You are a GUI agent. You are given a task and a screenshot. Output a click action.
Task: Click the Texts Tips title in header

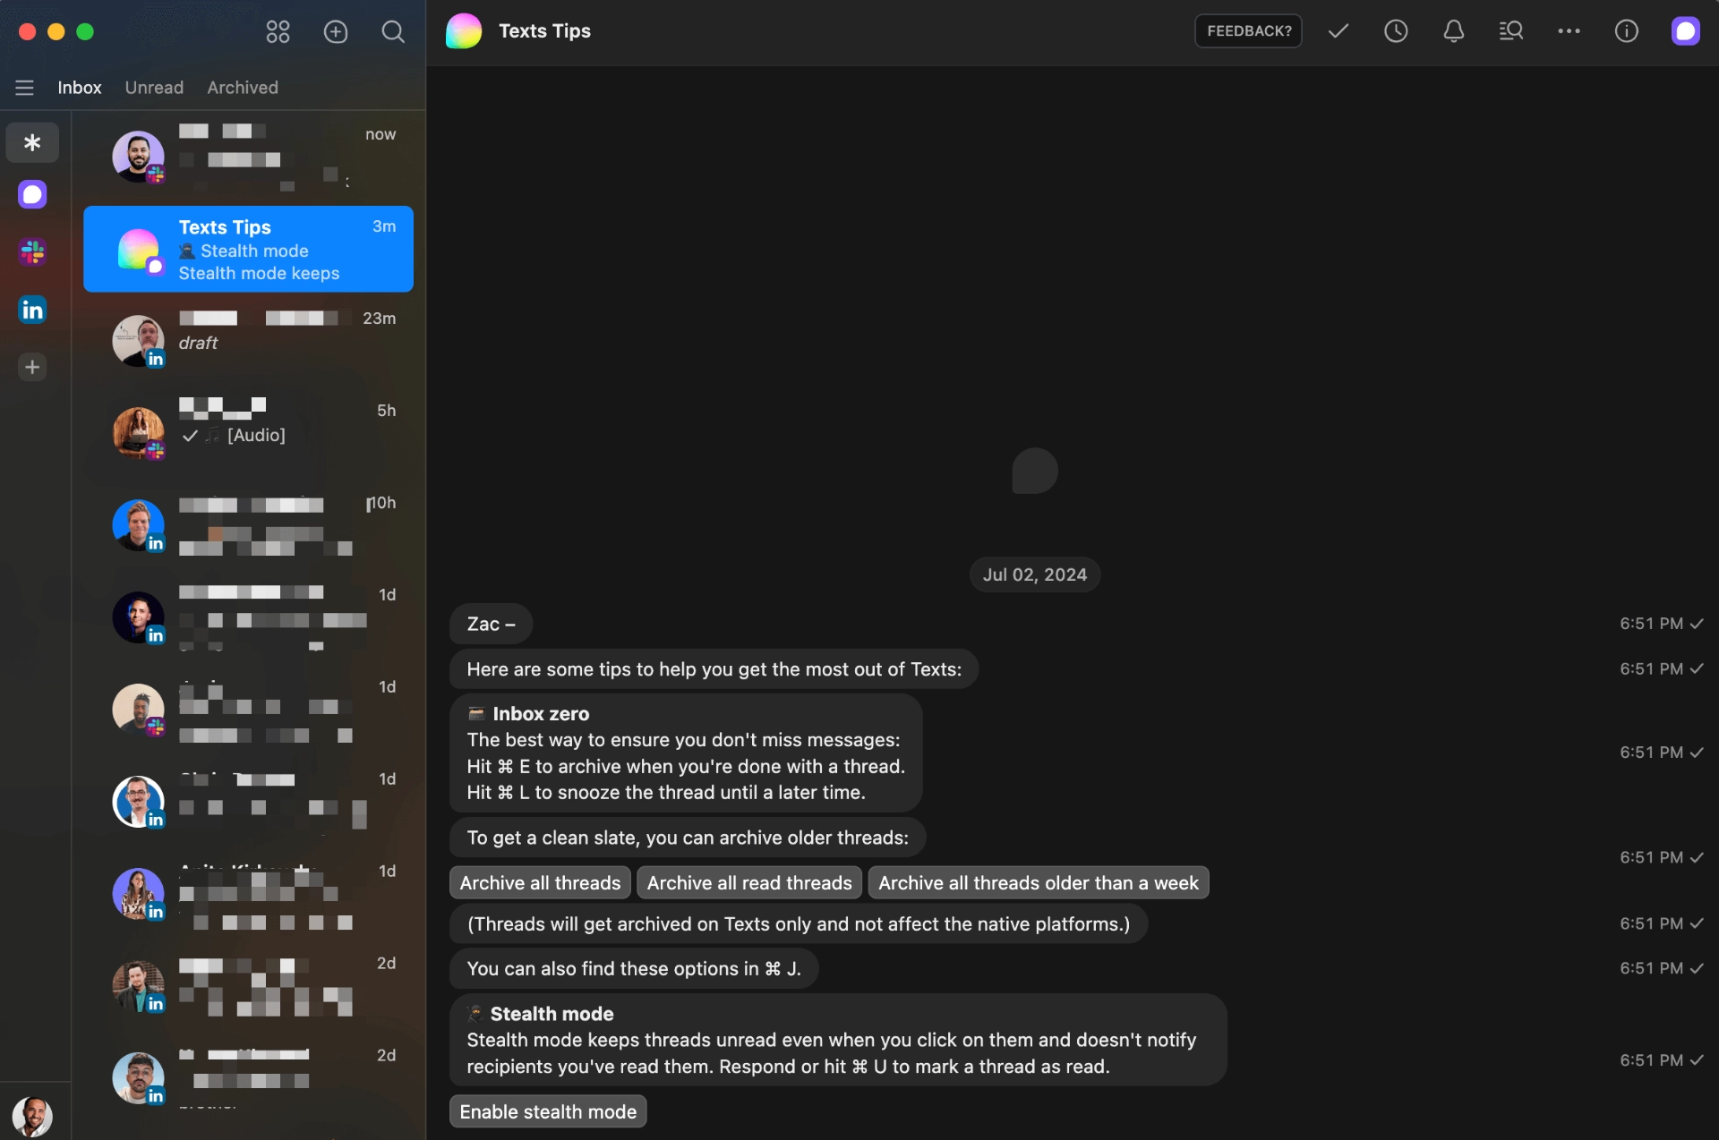(544, 31)
